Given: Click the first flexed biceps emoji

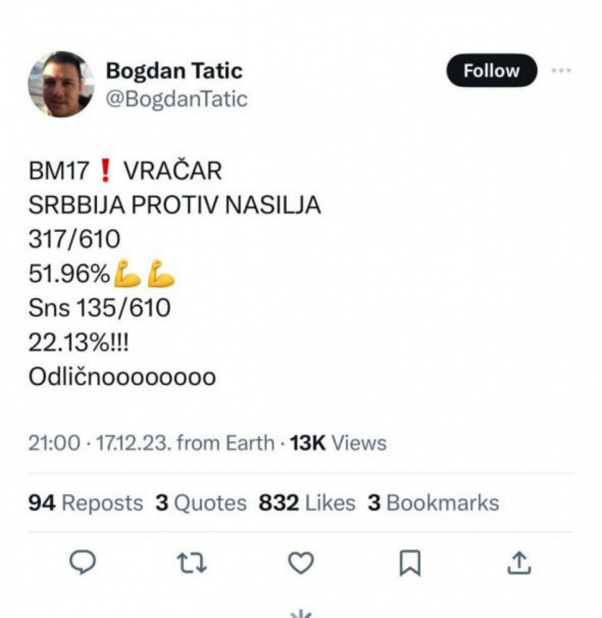Looking at the screenshot, I should click(x=128, y=274).
